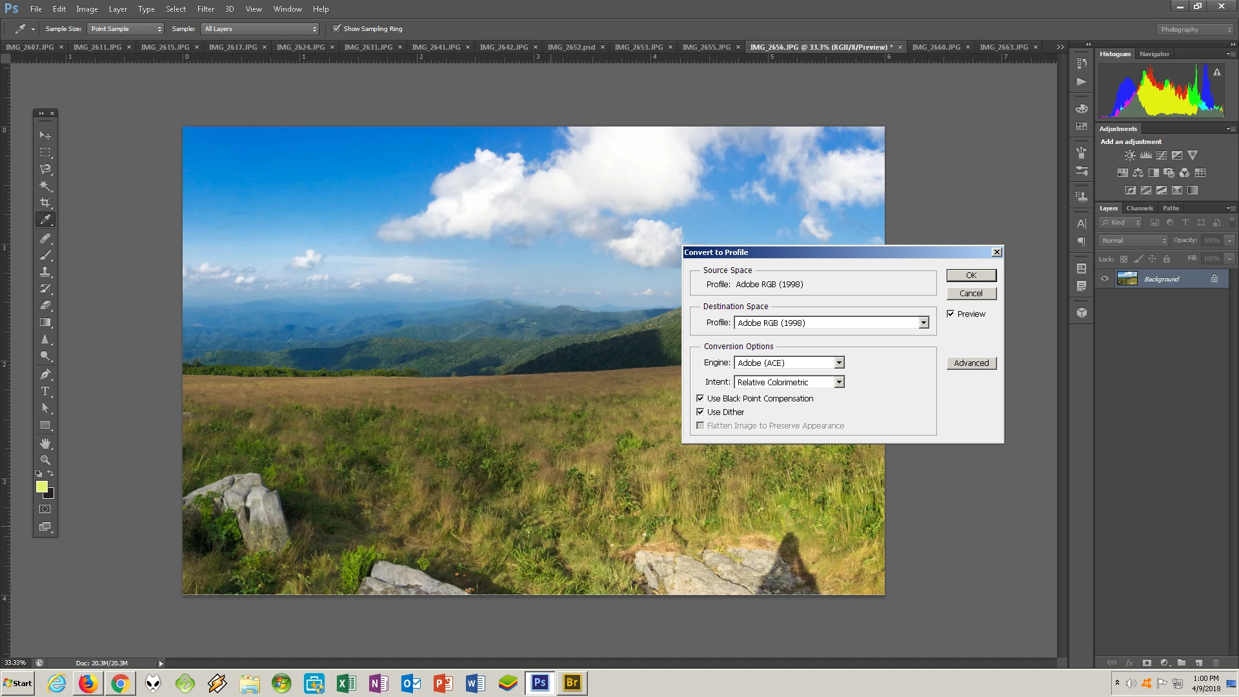This screenshot has width=1239, height=697.
Task: Select the Crop tool
Action: click(x=45, y=203)
